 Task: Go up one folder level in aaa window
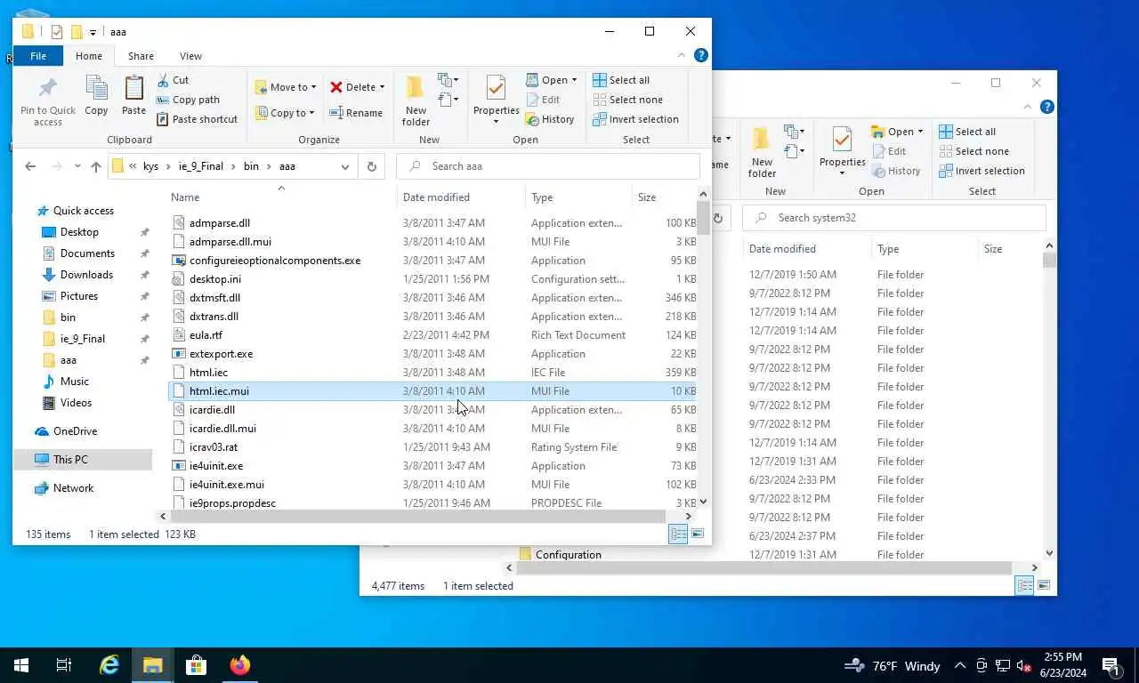pos(96,166)
